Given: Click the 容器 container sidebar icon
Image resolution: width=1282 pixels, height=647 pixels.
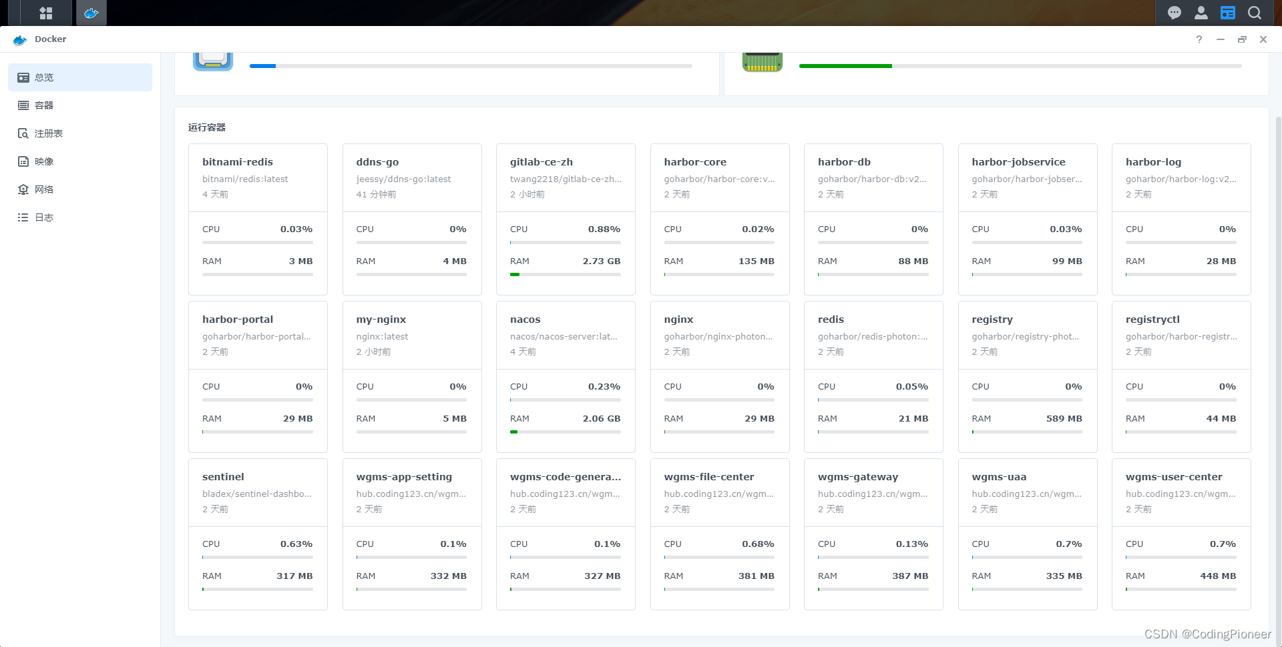Looking at the screenshot, I should [23, 105].
